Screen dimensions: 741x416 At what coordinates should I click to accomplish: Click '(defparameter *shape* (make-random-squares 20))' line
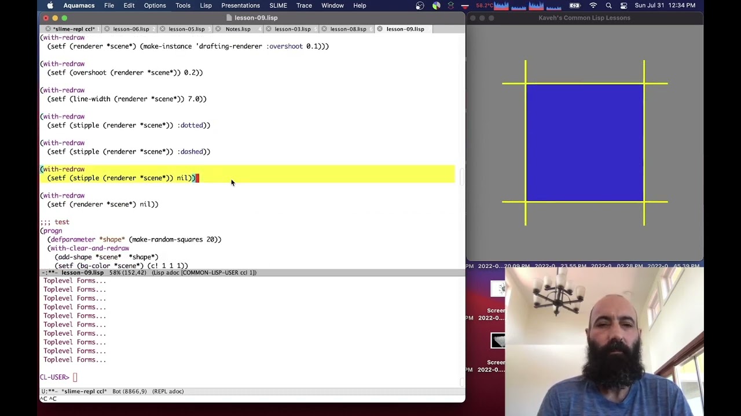(x=134, y=239)
